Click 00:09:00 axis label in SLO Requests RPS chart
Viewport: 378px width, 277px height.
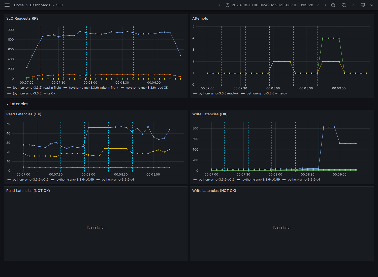(x=154, y=83)
